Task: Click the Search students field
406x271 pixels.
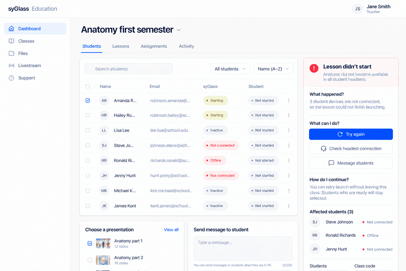Action: coord(129,69)
